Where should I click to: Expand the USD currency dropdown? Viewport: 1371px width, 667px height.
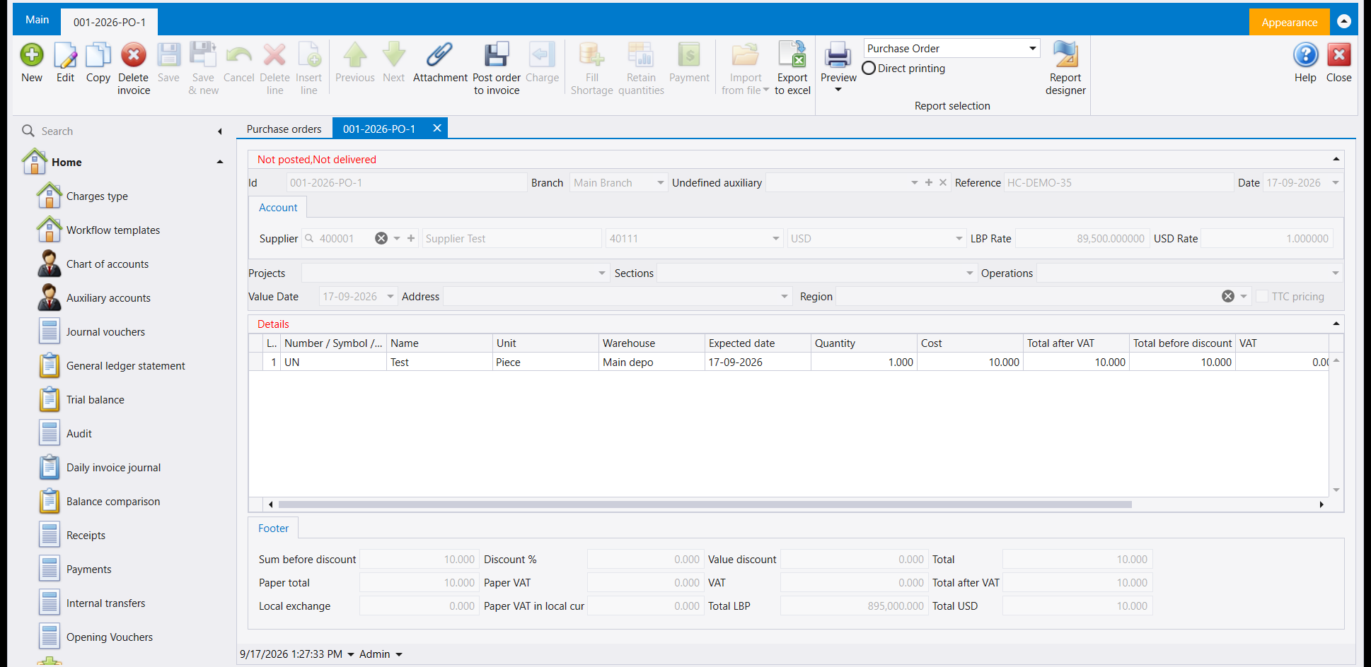(959, 239)
